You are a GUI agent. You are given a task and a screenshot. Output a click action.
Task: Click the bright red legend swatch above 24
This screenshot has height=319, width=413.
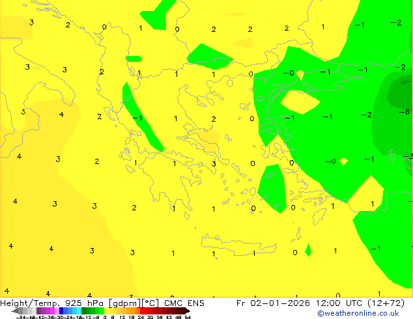(x=142, y=311)
